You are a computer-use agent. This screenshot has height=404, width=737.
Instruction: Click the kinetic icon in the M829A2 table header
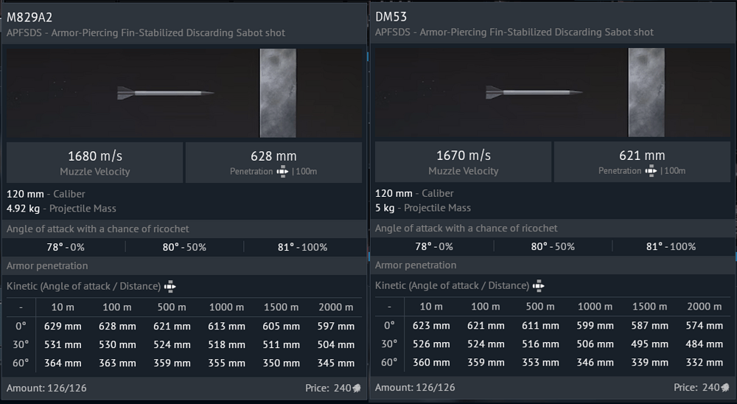170,286
